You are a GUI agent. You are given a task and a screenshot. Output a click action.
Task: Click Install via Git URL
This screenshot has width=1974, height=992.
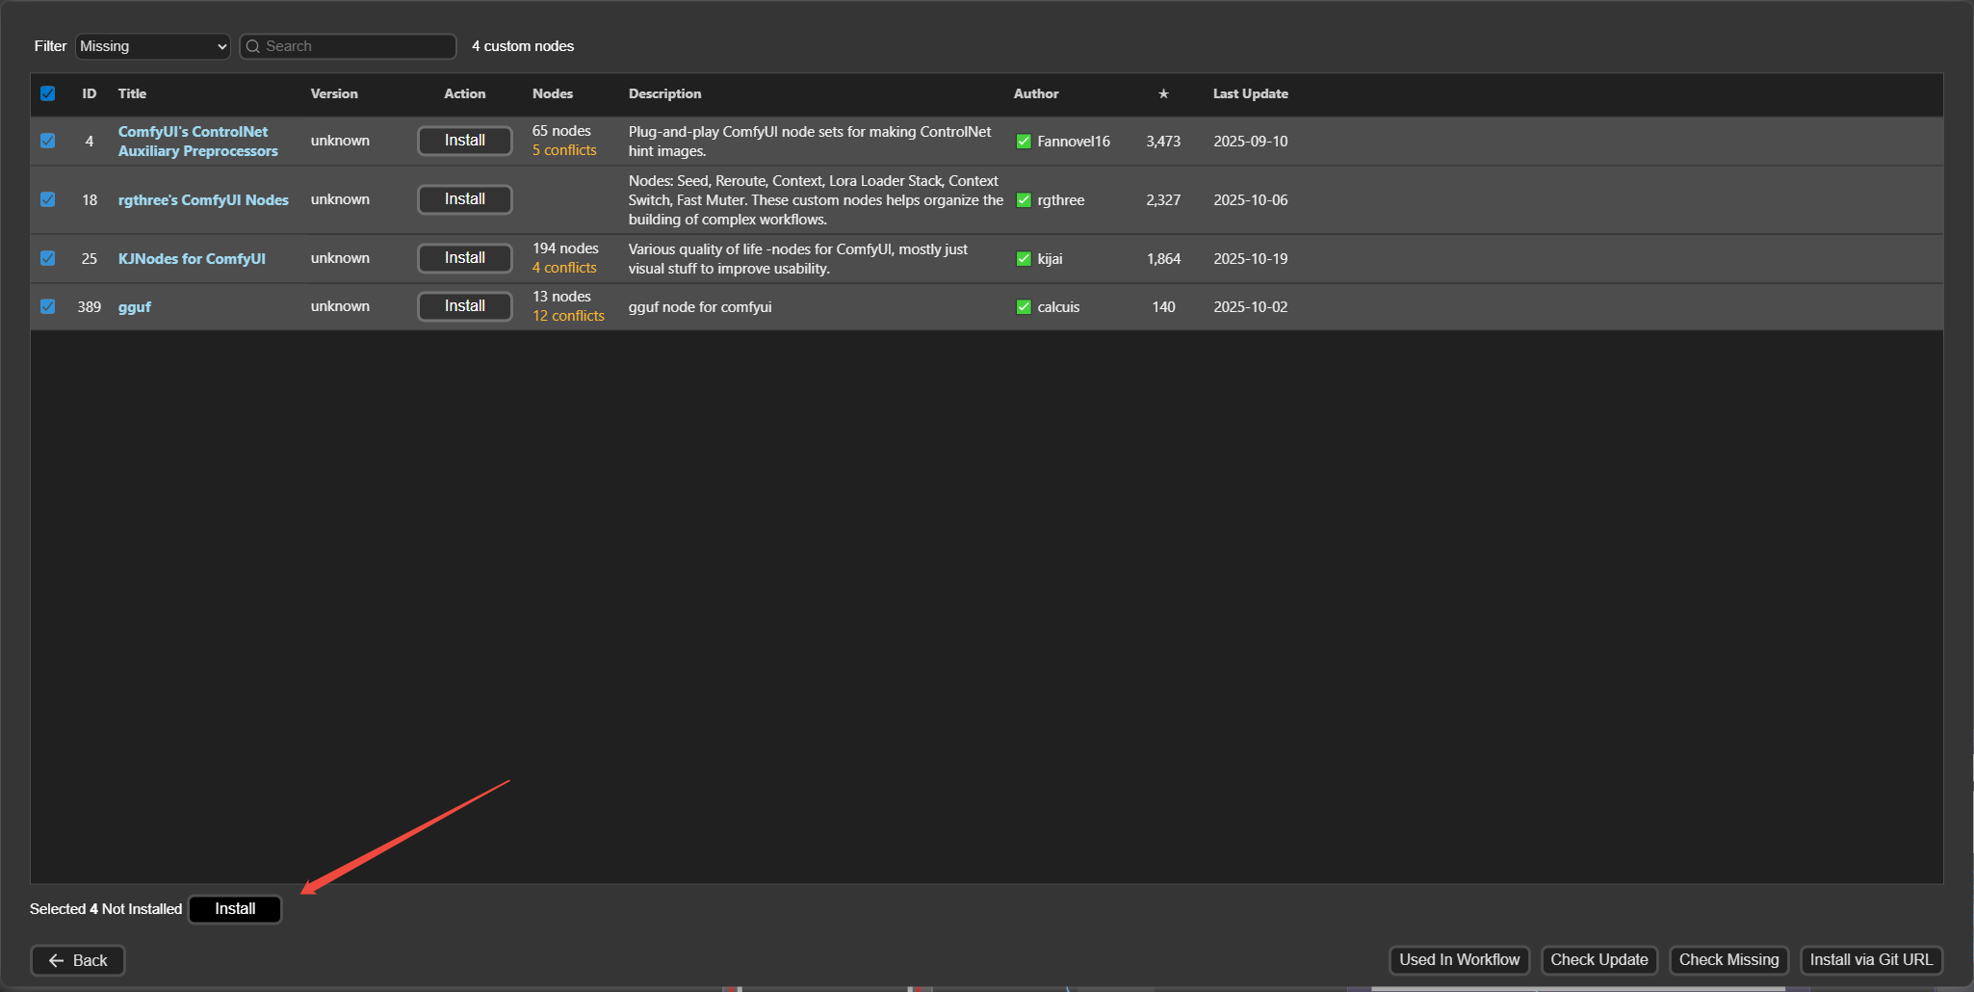tap(1870, 960)
